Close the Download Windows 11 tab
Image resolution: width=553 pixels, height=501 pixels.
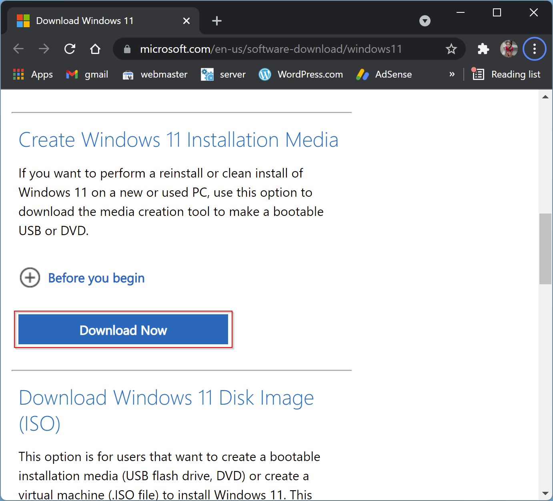(x=186, y=21)
